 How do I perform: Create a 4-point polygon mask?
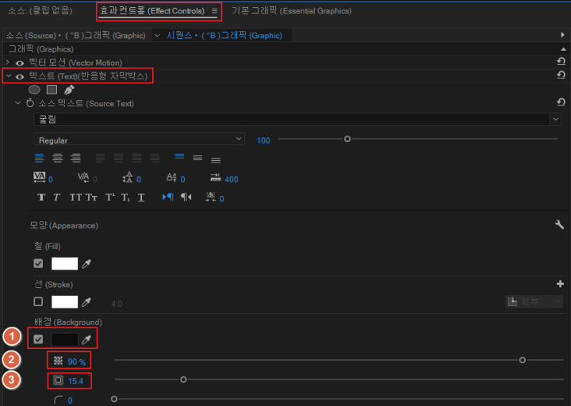tap(52, 90)
